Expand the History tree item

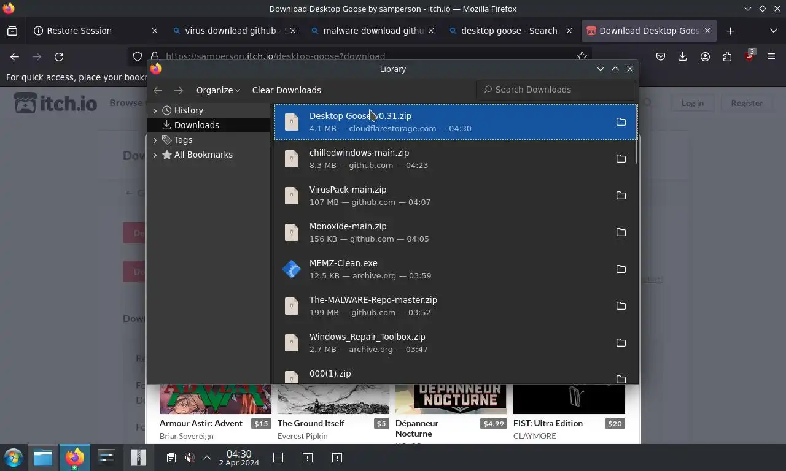[155, 110]
